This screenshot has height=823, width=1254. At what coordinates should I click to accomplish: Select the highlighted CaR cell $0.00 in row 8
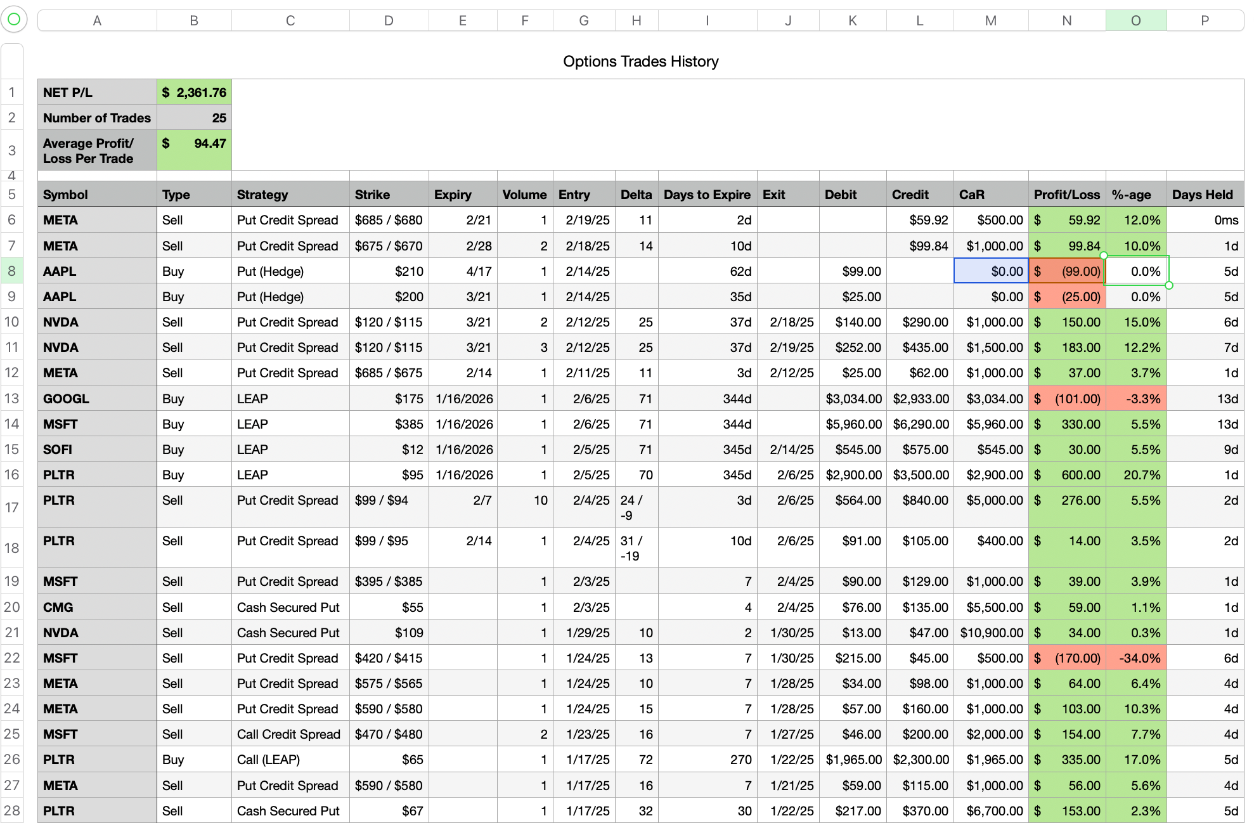[x=991, y=271]
